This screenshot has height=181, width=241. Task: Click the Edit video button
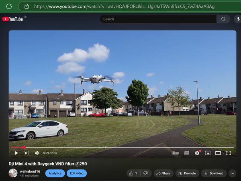pos(77,173)
